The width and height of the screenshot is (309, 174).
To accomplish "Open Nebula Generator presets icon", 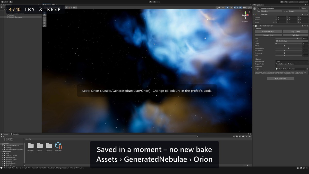I will (x=305, y=26).
